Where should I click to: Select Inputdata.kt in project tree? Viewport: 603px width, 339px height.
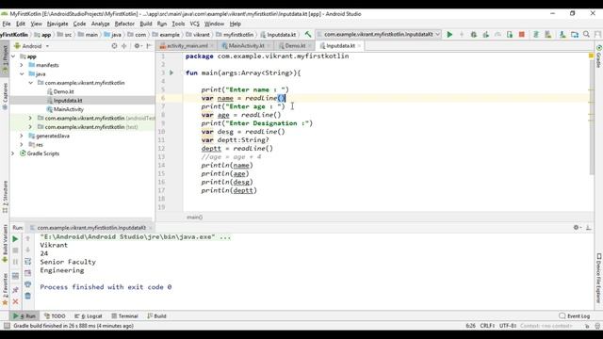68,101
